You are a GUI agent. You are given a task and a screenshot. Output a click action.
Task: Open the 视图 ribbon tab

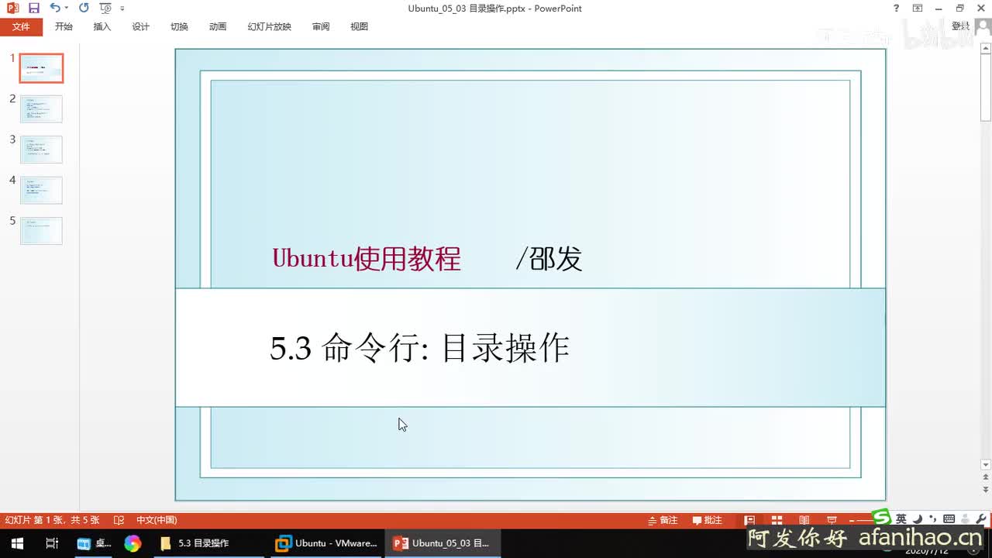359,26
